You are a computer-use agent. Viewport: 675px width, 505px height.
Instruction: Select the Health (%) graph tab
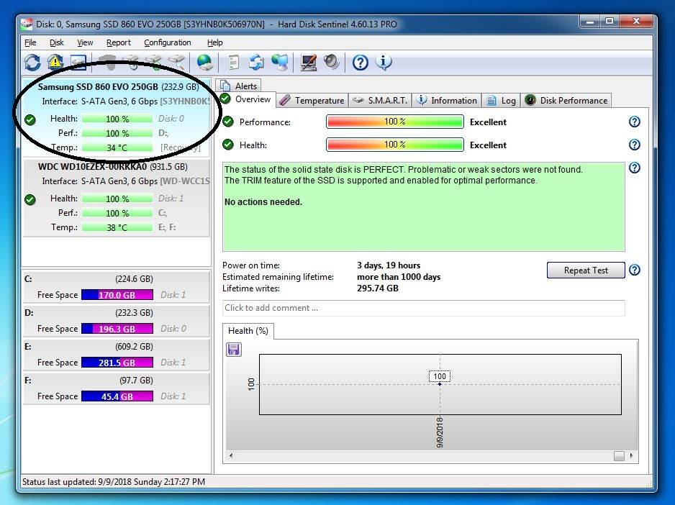click(x=248, y=331)
